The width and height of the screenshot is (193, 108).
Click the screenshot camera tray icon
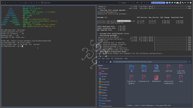pyautogui.click(x=167, y=3)
